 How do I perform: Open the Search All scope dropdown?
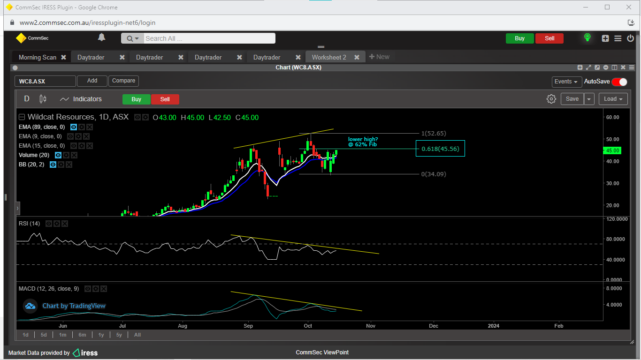(x=133, y=38)
